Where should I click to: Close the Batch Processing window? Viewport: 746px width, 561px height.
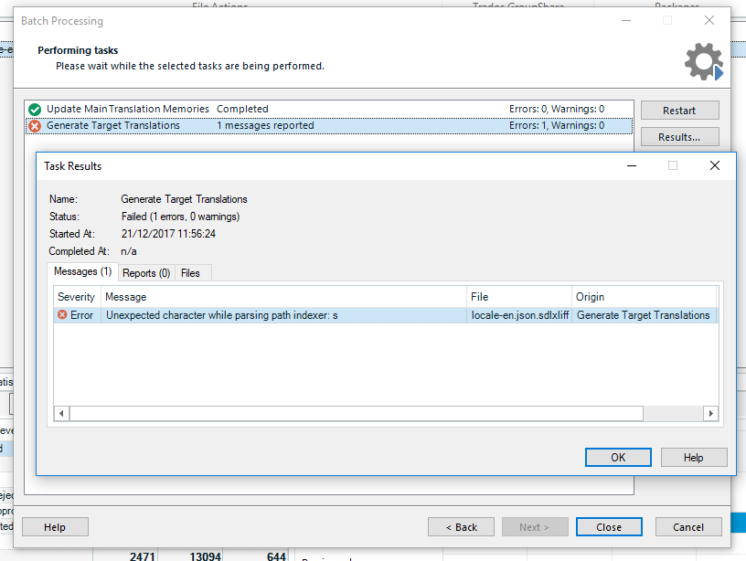click(x=709, y=20)
